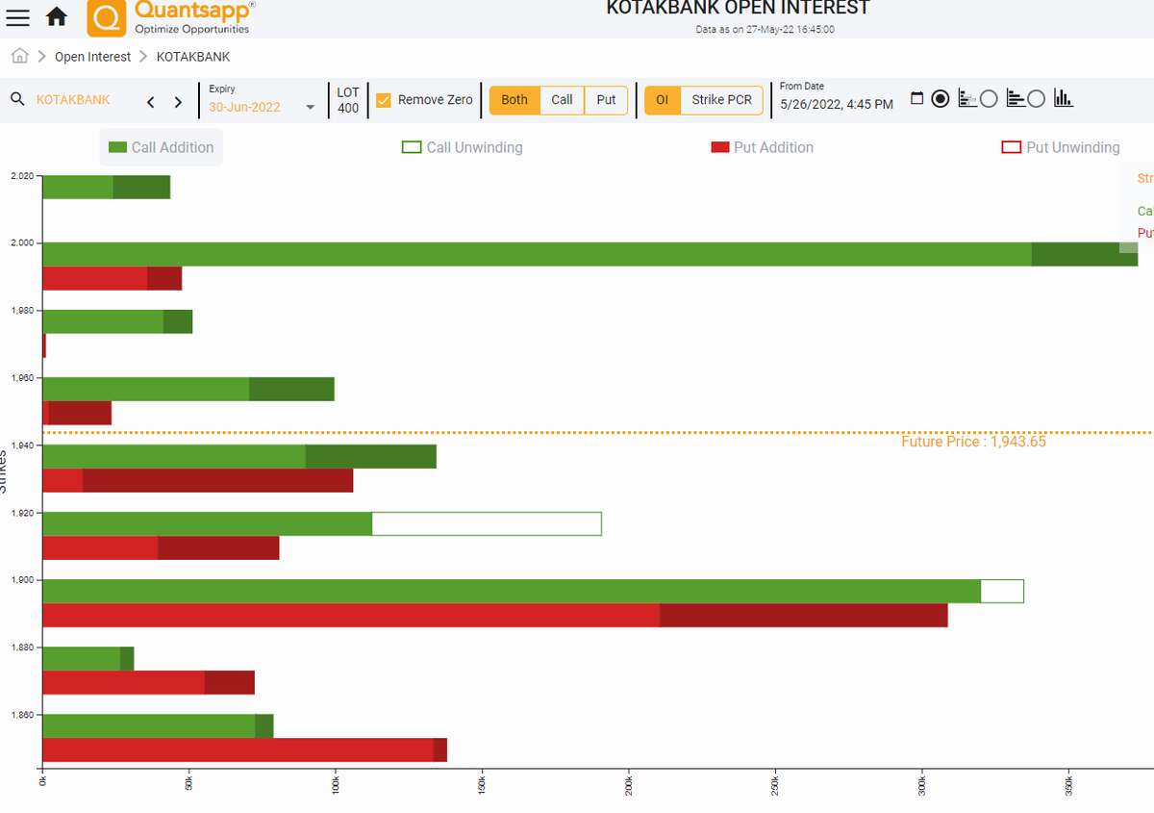Click the Future Price : 1,943.65 label

click(973, 442)
